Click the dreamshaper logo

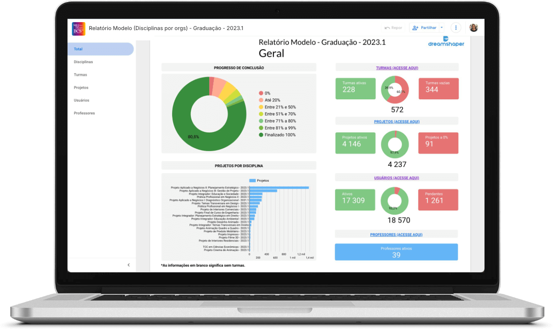pos(446,41)
